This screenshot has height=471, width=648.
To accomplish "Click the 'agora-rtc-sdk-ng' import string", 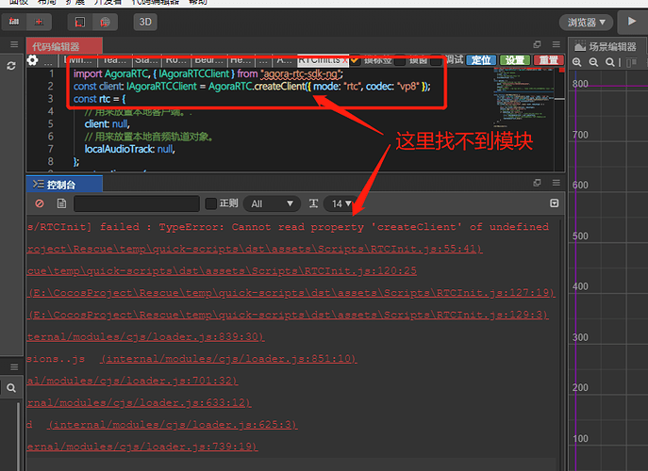I will coord(301,73).
